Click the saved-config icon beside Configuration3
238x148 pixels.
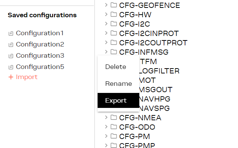(11, 56)
